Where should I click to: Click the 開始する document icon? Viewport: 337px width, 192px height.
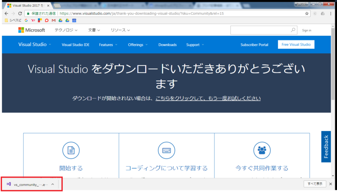click(x=71, y=150)
